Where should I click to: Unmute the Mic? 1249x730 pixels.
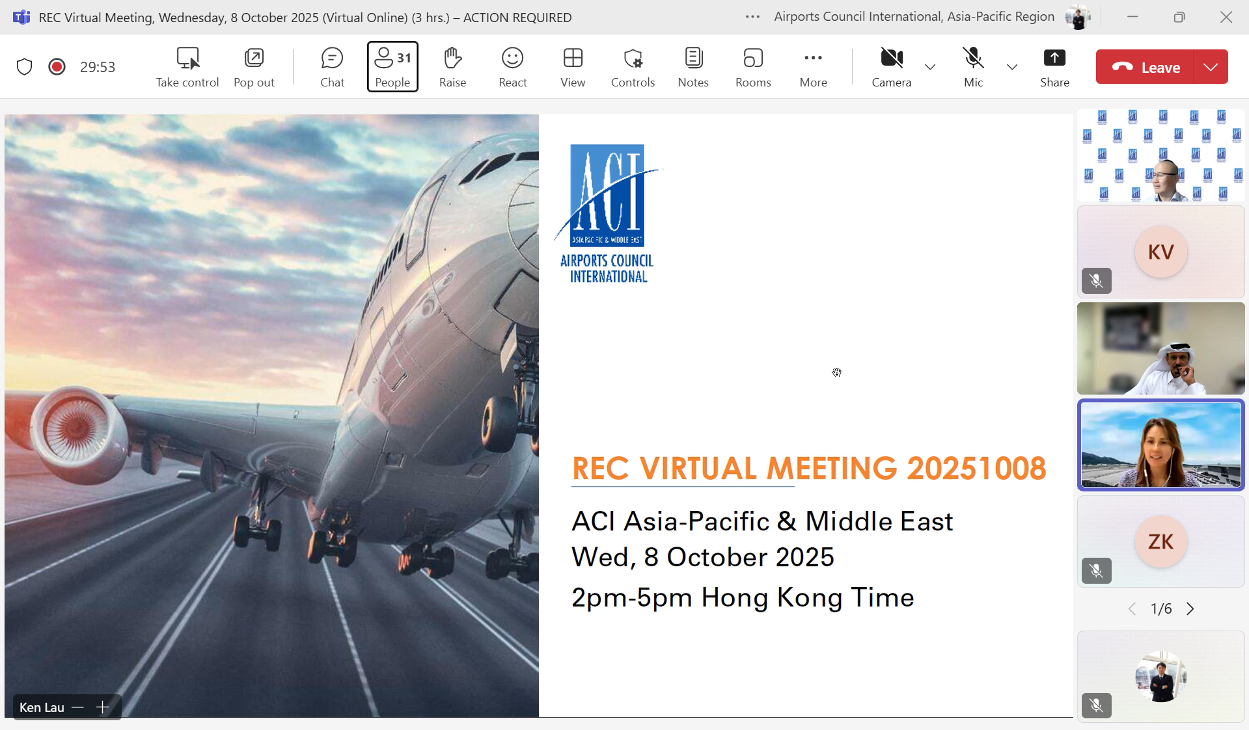[x=973, y=67]
